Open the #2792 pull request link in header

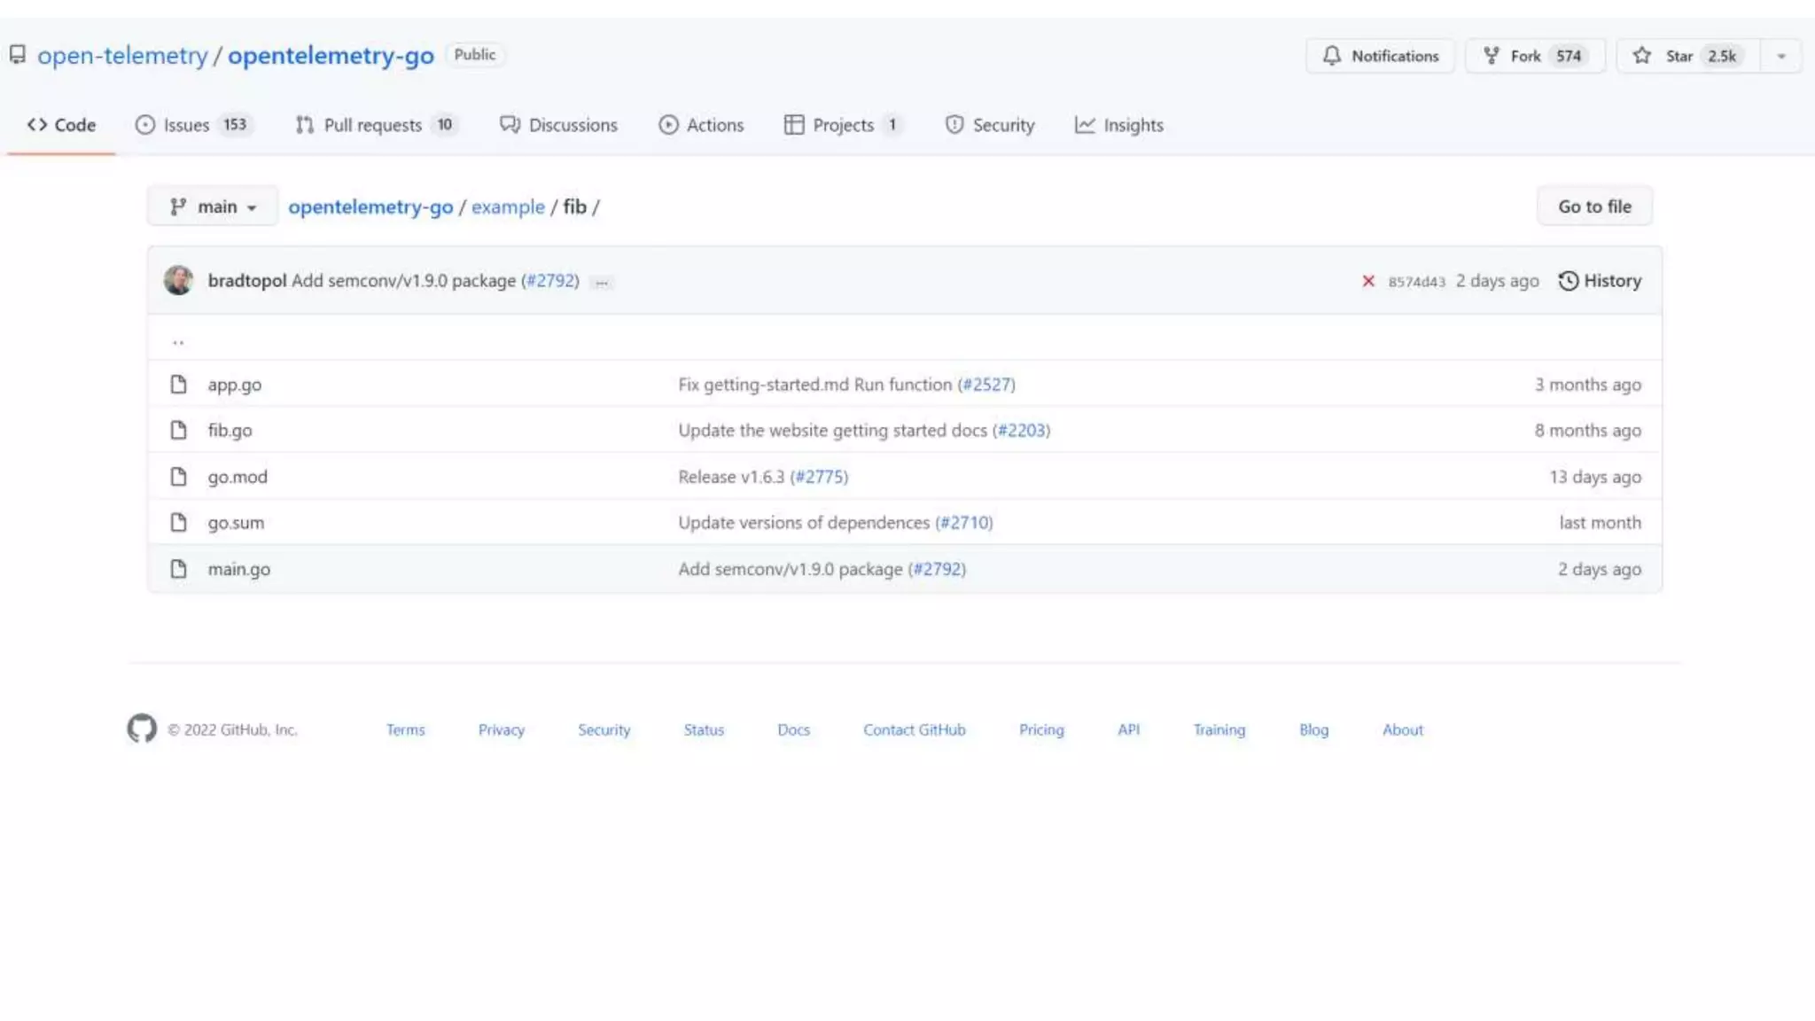click(x=550, y=281)
